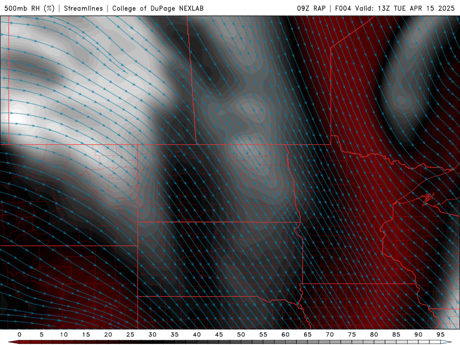Click the '70' value on the legend scale
The image size is (460, 345).
[x=329, y=335]
